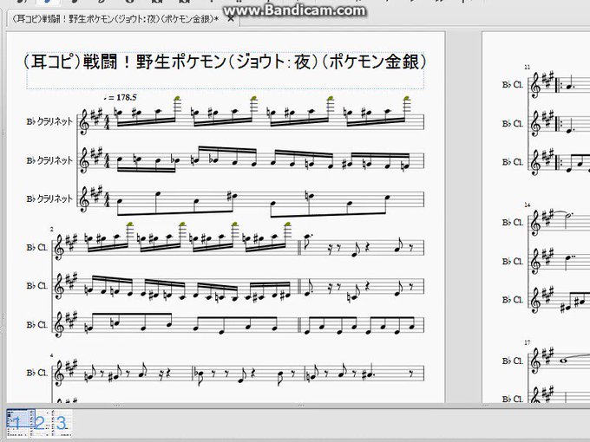Select measure number 14 on the second page
The height and width of the screenshot is (442, 590).
(x=528, y=205)
